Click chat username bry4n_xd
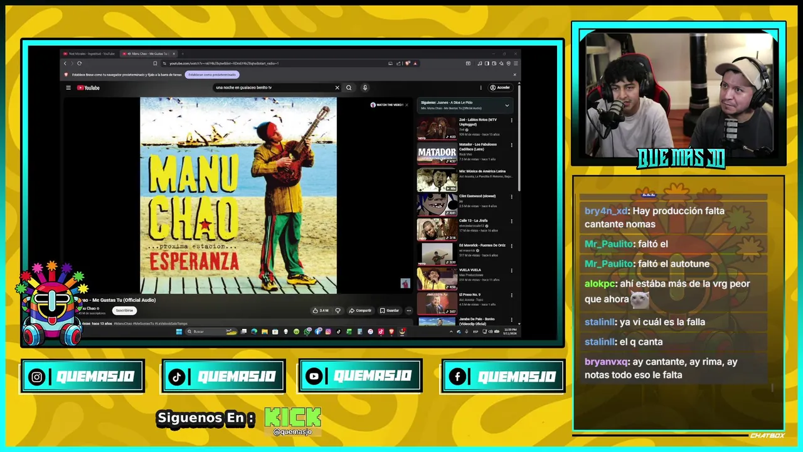 [x=606, y=211]
